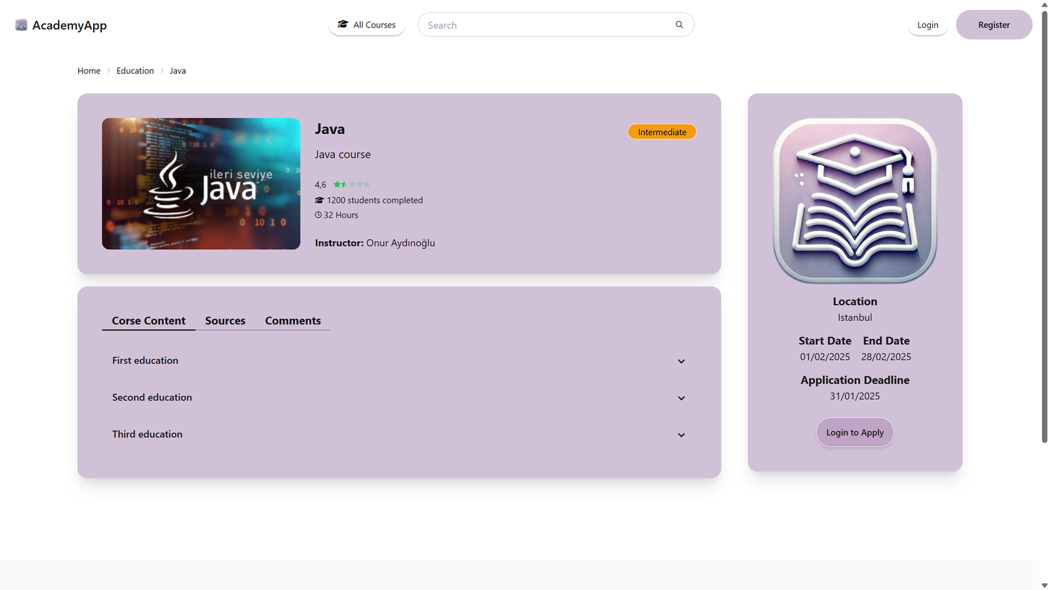Click the Login to Apply button

click(x=855, y=433)
